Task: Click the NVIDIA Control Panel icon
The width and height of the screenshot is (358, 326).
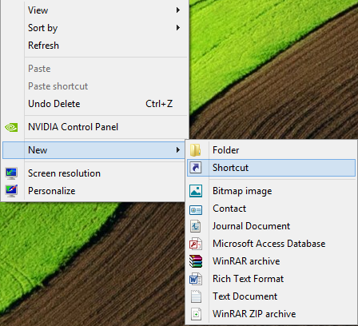Action: coord(11,127)
